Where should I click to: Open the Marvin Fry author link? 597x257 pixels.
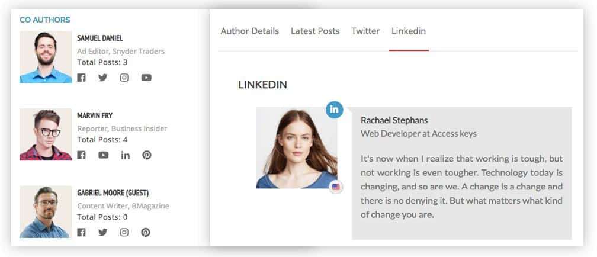[95, 115]
